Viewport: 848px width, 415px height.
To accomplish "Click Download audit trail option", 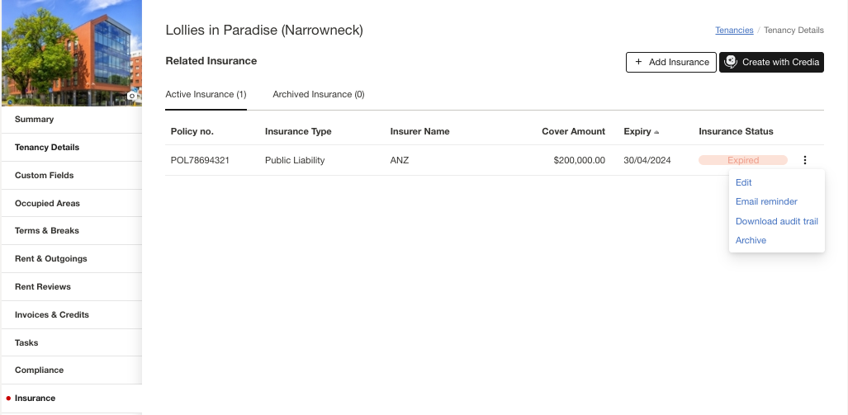I will click(x=776, y=221).
